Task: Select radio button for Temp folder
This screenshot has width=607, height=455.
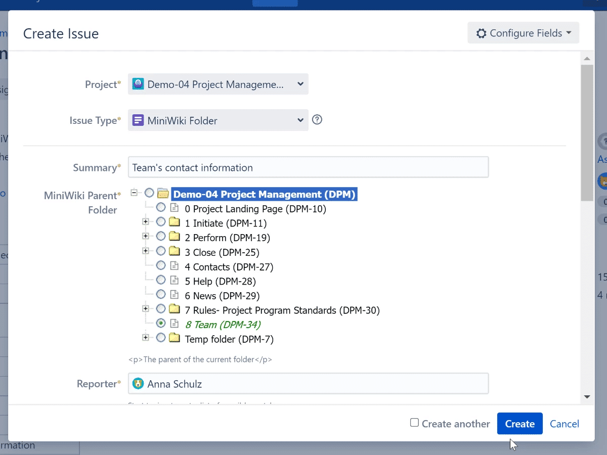Action: click(161, 337)
